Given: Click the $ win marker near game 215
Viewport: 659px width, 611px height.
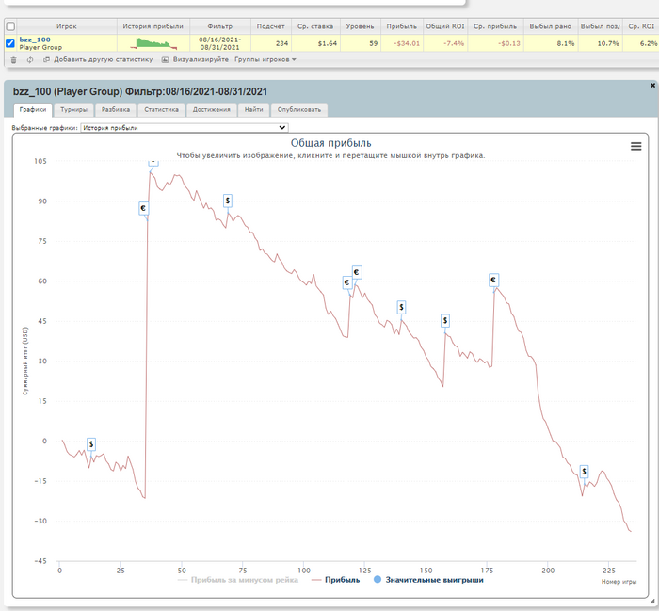Looking at the screenshot, I should pos(584,472).
